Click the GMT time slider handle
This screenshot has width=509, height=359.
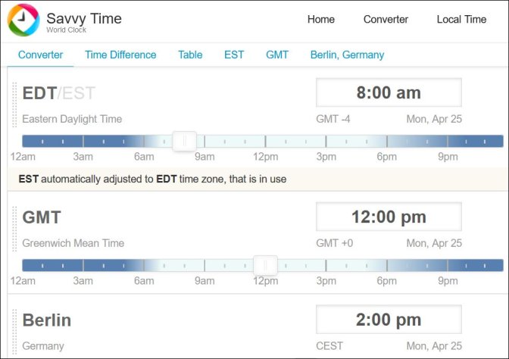click(265, 266)
